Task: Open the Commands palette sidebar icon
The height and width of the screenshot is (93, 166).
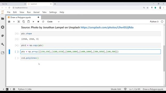Action: 3,36
